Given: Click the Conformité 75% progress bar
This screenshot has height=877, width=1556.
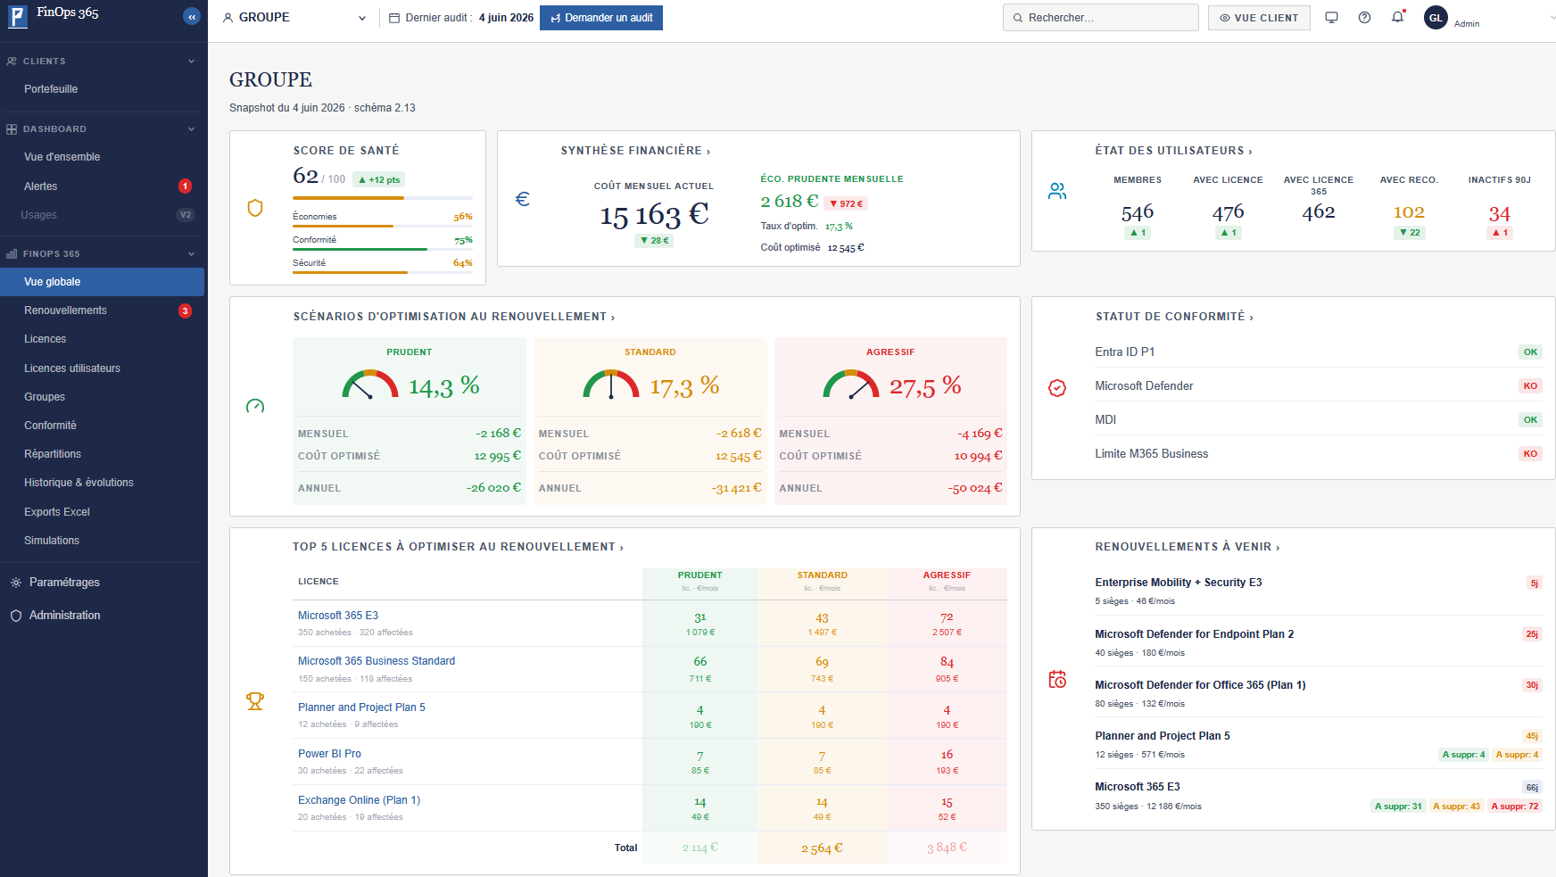Looking at the screenshot, I should [383, 250].
